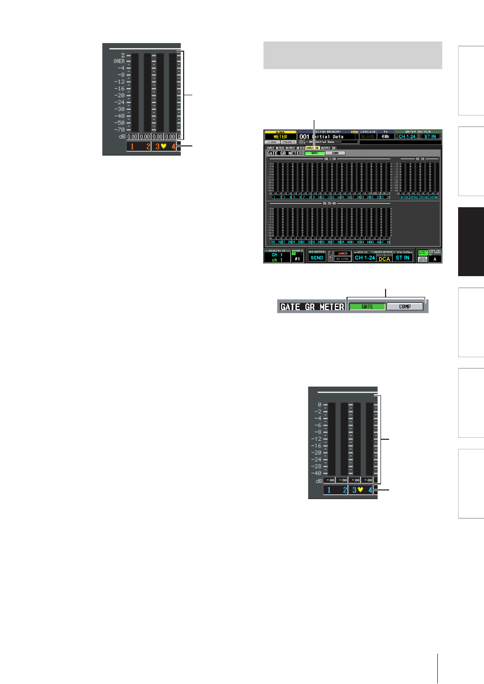Select ST IN in METER SECTION

(430, 136)
